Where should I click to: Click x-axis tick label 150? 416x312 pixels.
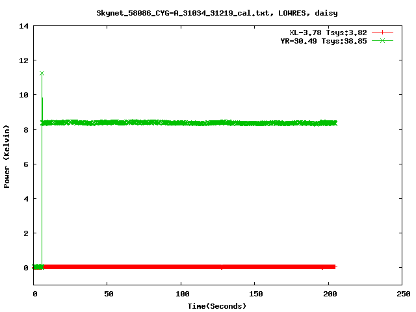[256, 294]
